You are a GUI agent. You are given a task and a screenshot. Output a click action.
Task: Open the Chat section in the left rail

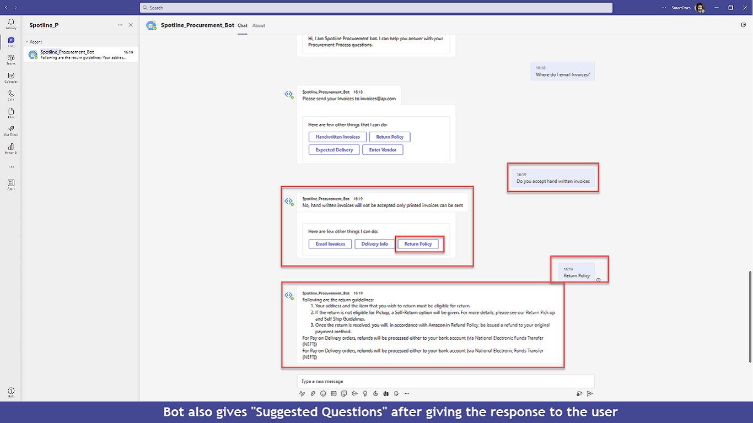click(11, 42)
